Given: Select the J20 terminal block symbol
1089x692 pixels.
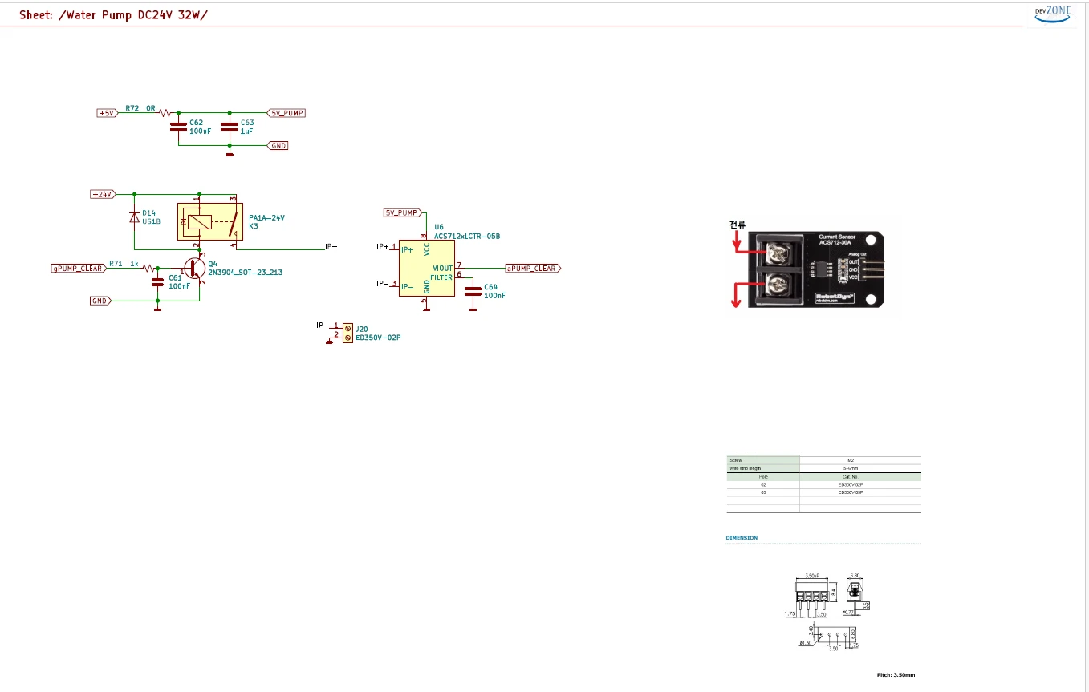Looking at the screenshot, I should click(347, 333).
